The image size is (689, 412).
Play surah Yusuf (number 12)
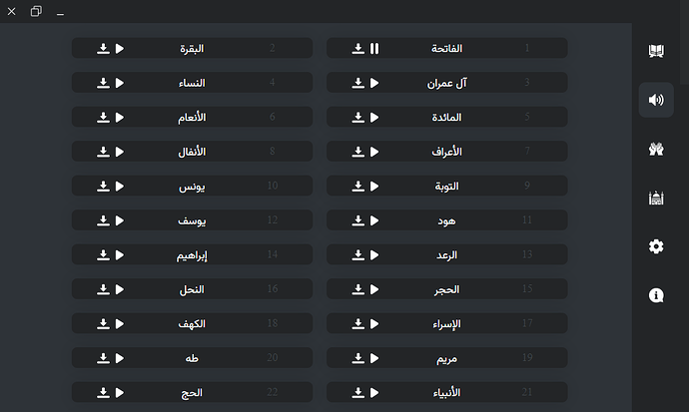(x=120, y=220)
